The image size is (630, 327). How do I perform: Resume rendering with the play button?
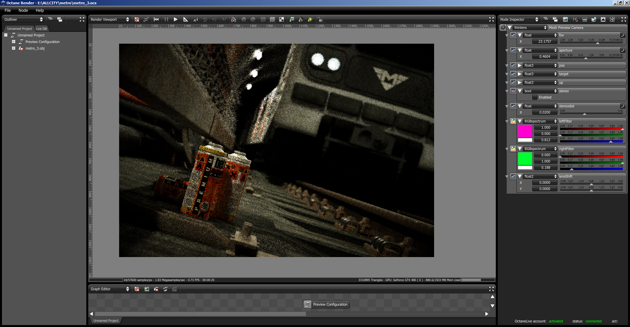point(176,19)
